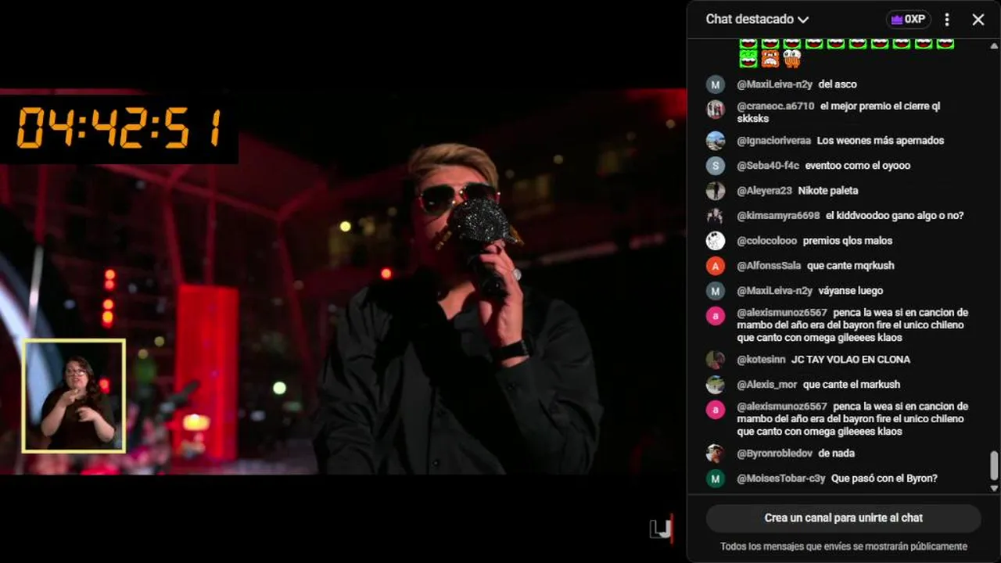
Task: Open @kimsamyra6698 profile avatar
Action: (x=716, y=216)
